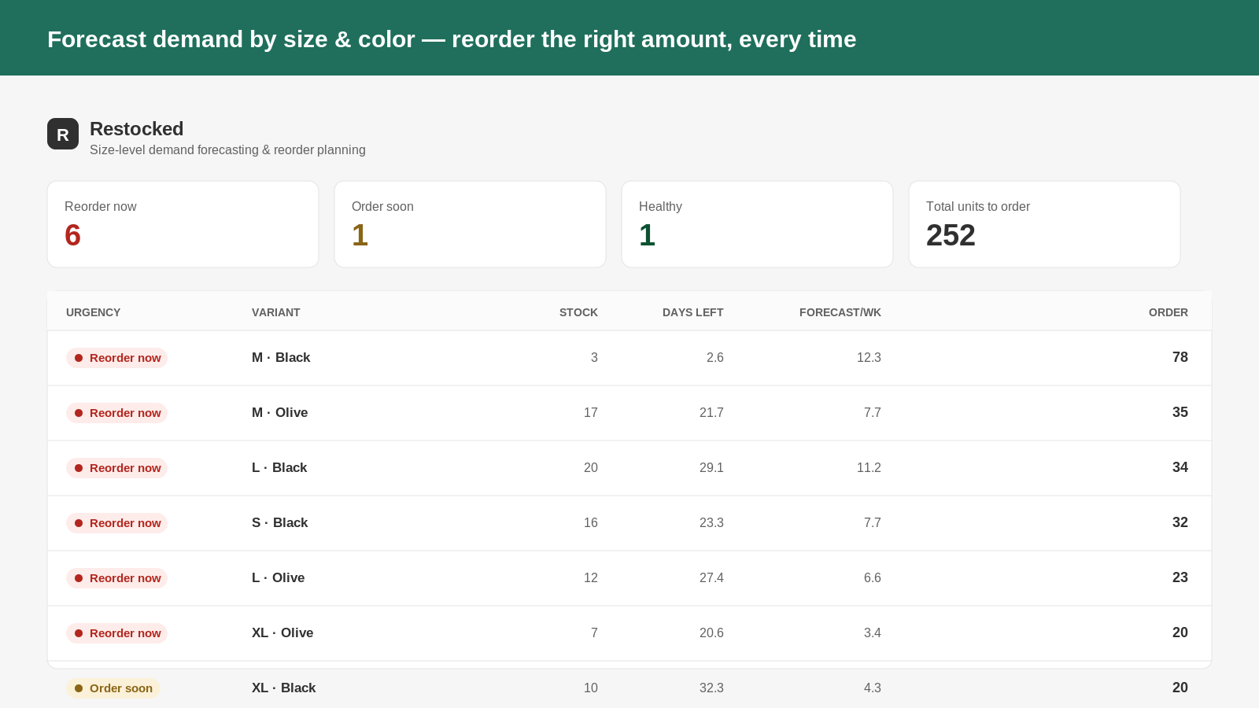Open the Order soon summary card
This screenshot has height=708, width=1259.
tap(470, 224)
